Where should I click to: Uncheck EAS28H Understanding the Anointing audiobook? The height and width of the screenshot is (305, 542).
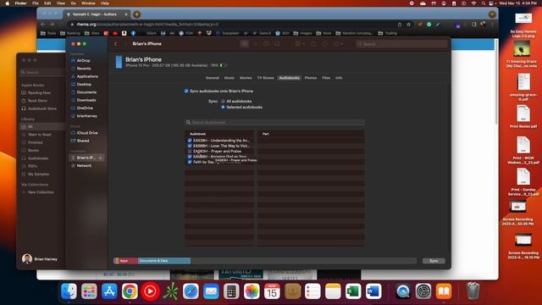tap(190, 141)
